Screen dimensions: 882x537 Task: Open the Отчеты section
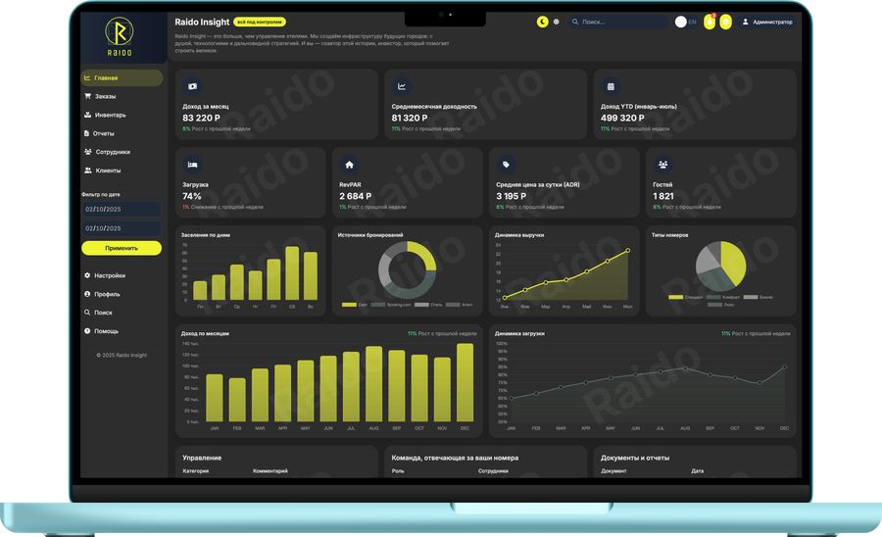104,133
